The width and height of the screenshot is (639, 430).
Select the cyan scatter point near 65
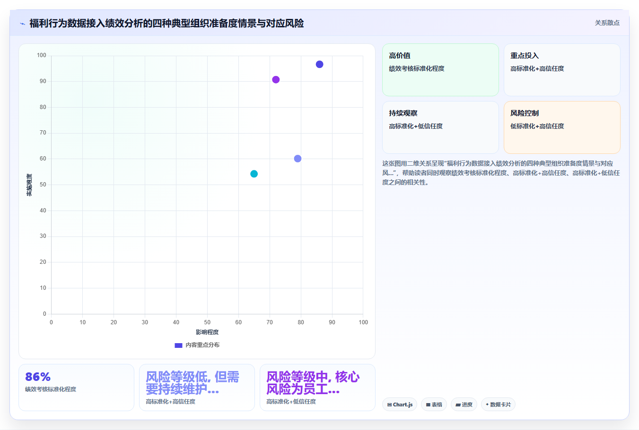click(x=254, y=174)
